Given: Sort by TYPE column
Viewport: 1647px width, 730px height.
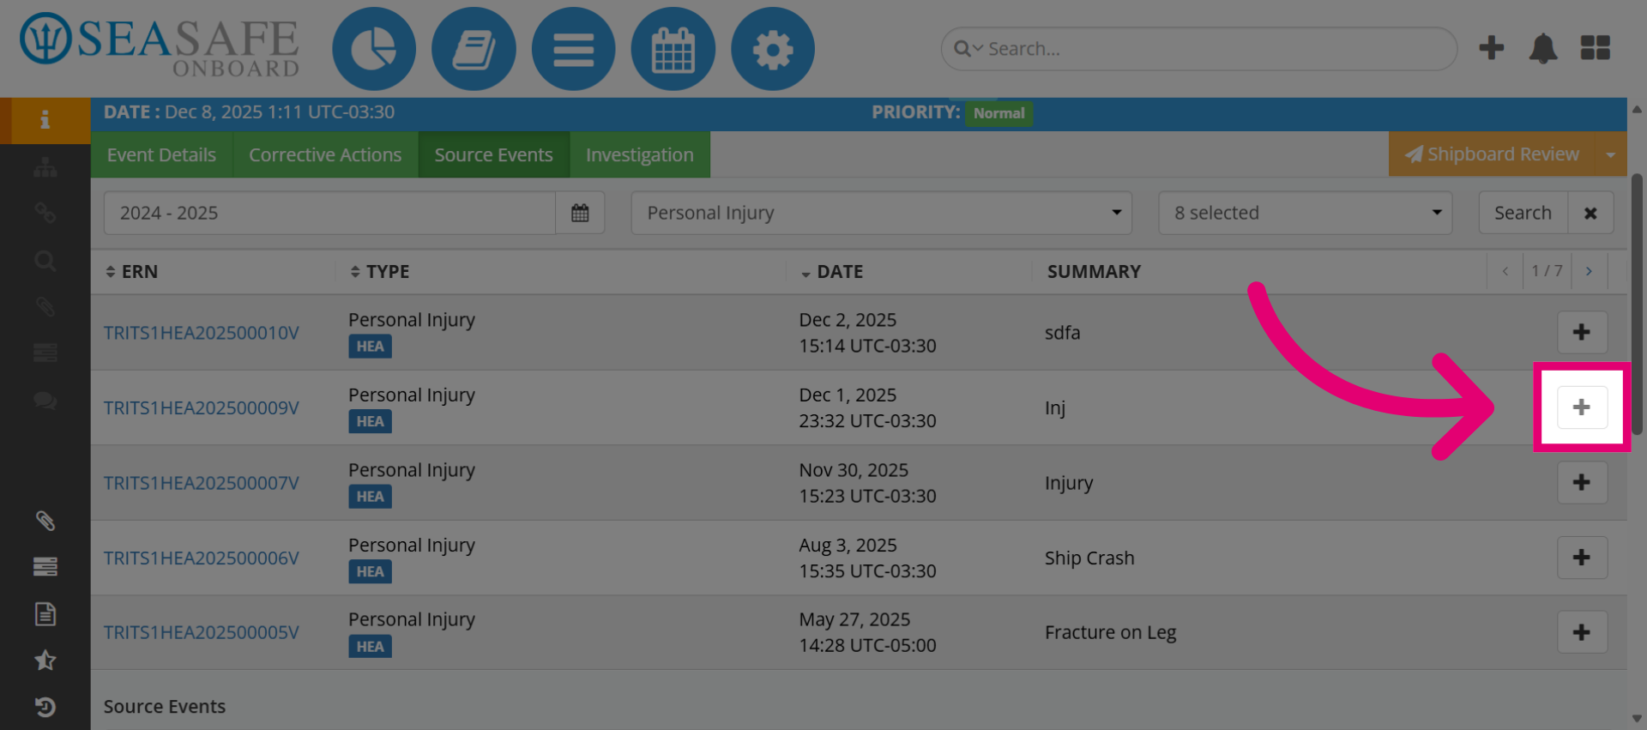Looking at the screenshot, I should point(379,271).
